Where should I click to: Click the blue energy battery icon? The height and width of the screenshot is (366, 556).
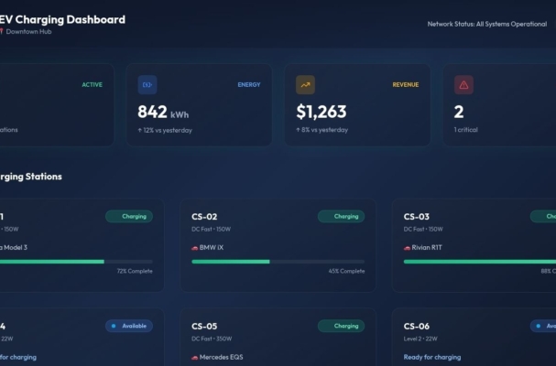point(147,85)
